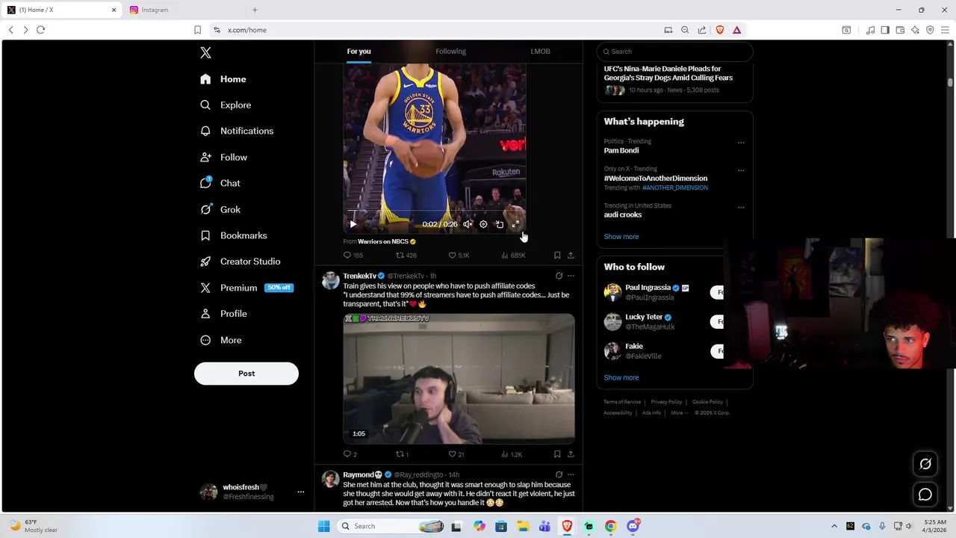Switch to the Instagram browser tab
Image resolution: width=956 pixels, height=538 pixels.
[183, 10]
